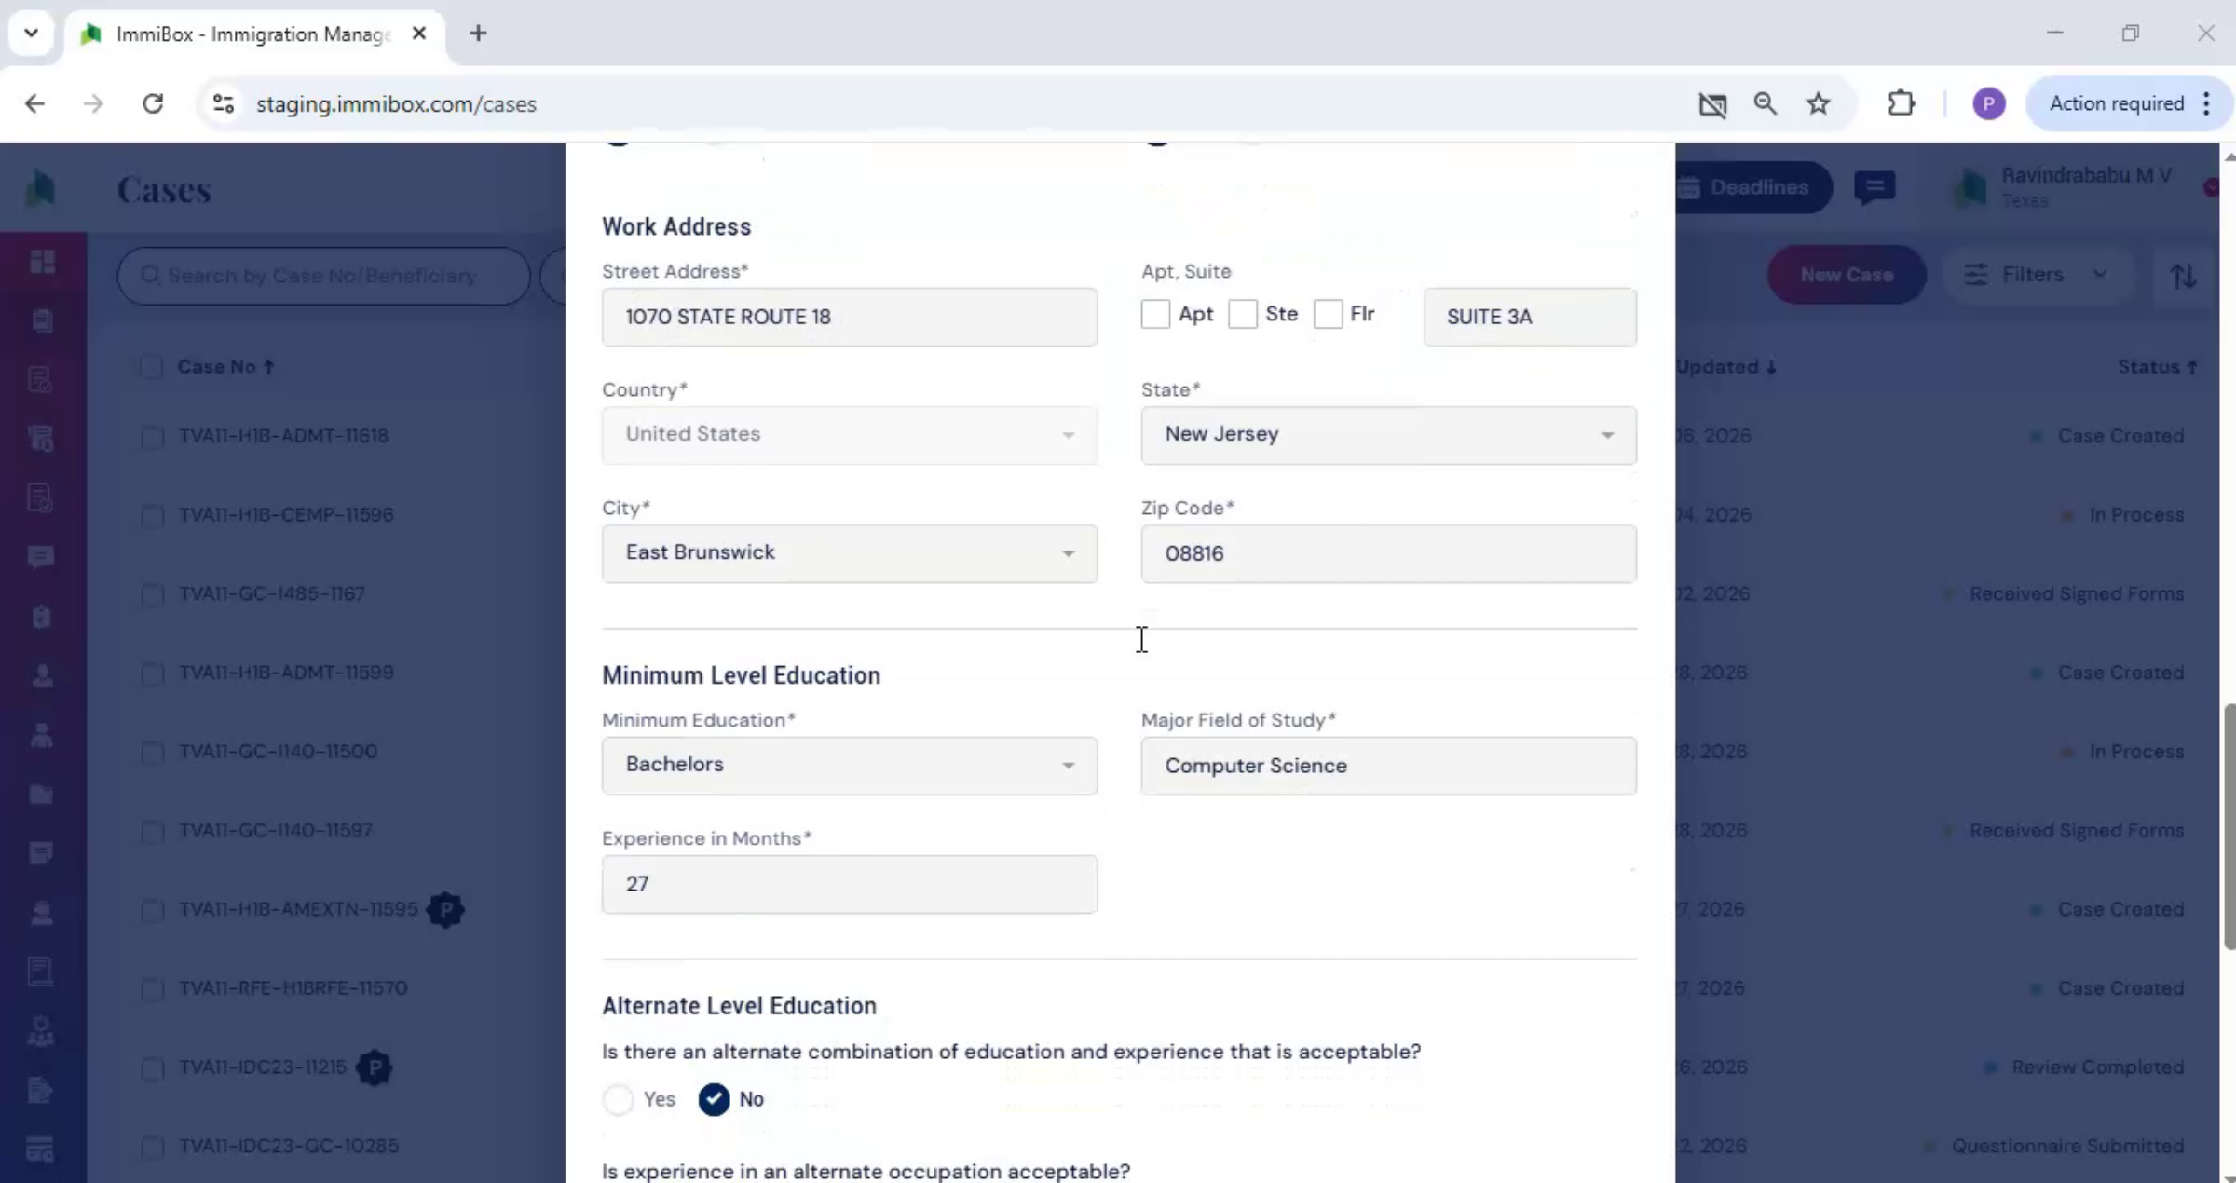Open the browser extensions puzzle icon
Viewport: 2236px width, 1183px height.
pyautogui.click(x=1901, y=103)
